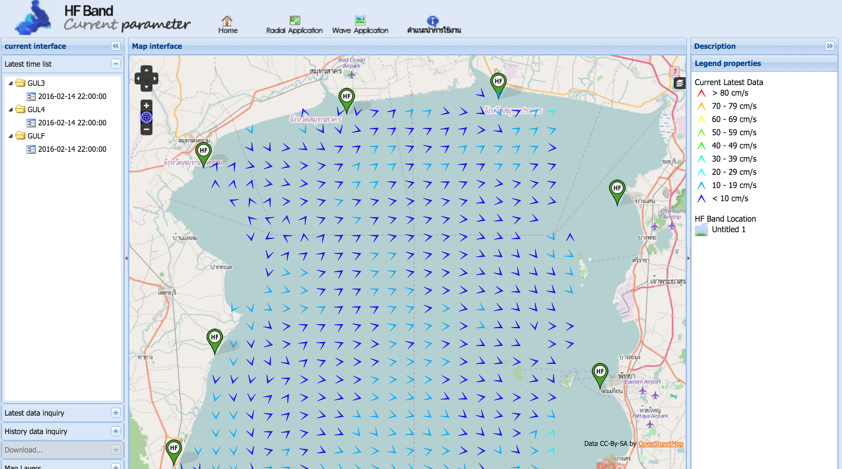Zoom in on the map
This screenshot has height=469, width=842.
[x=146, y=106]
